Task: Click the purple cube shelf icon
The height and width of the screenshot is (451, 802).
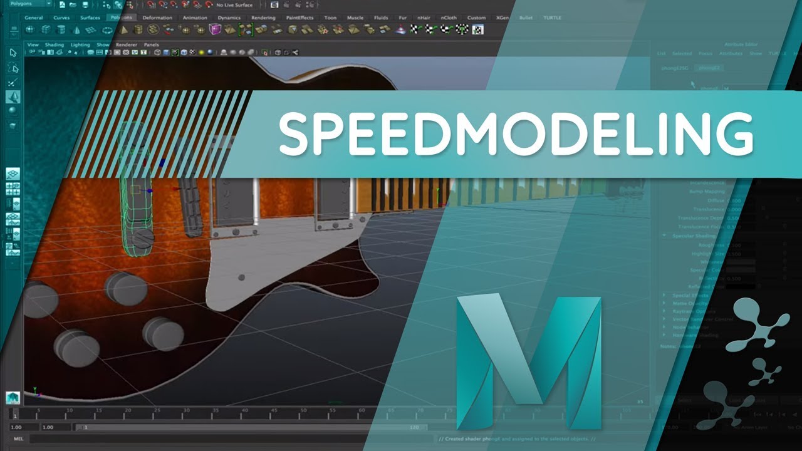Action: point(215,29)
